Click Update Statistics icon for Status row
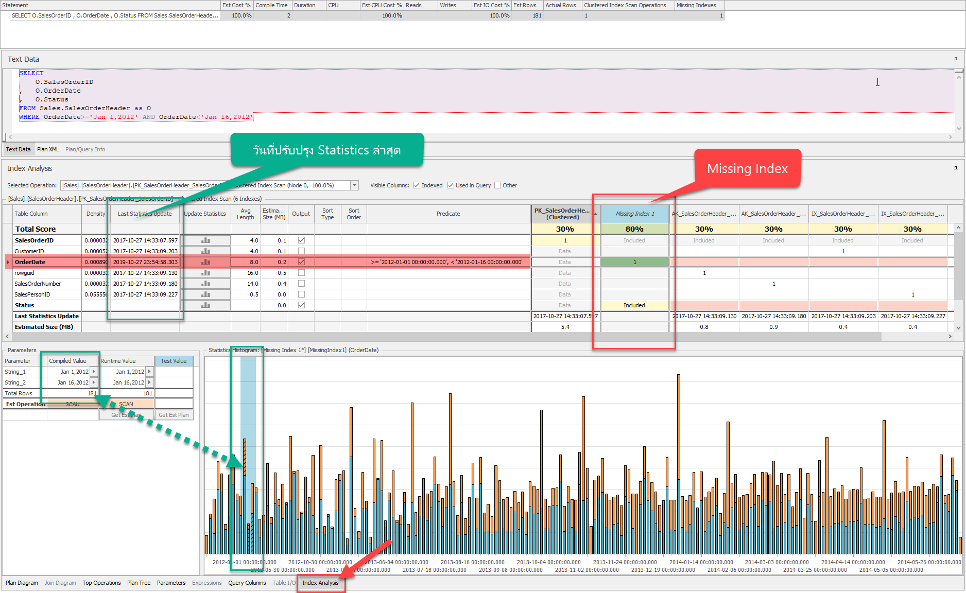 205,305
